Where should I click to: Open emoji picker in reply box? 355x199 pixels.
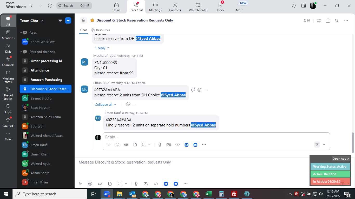click(117, 145)
